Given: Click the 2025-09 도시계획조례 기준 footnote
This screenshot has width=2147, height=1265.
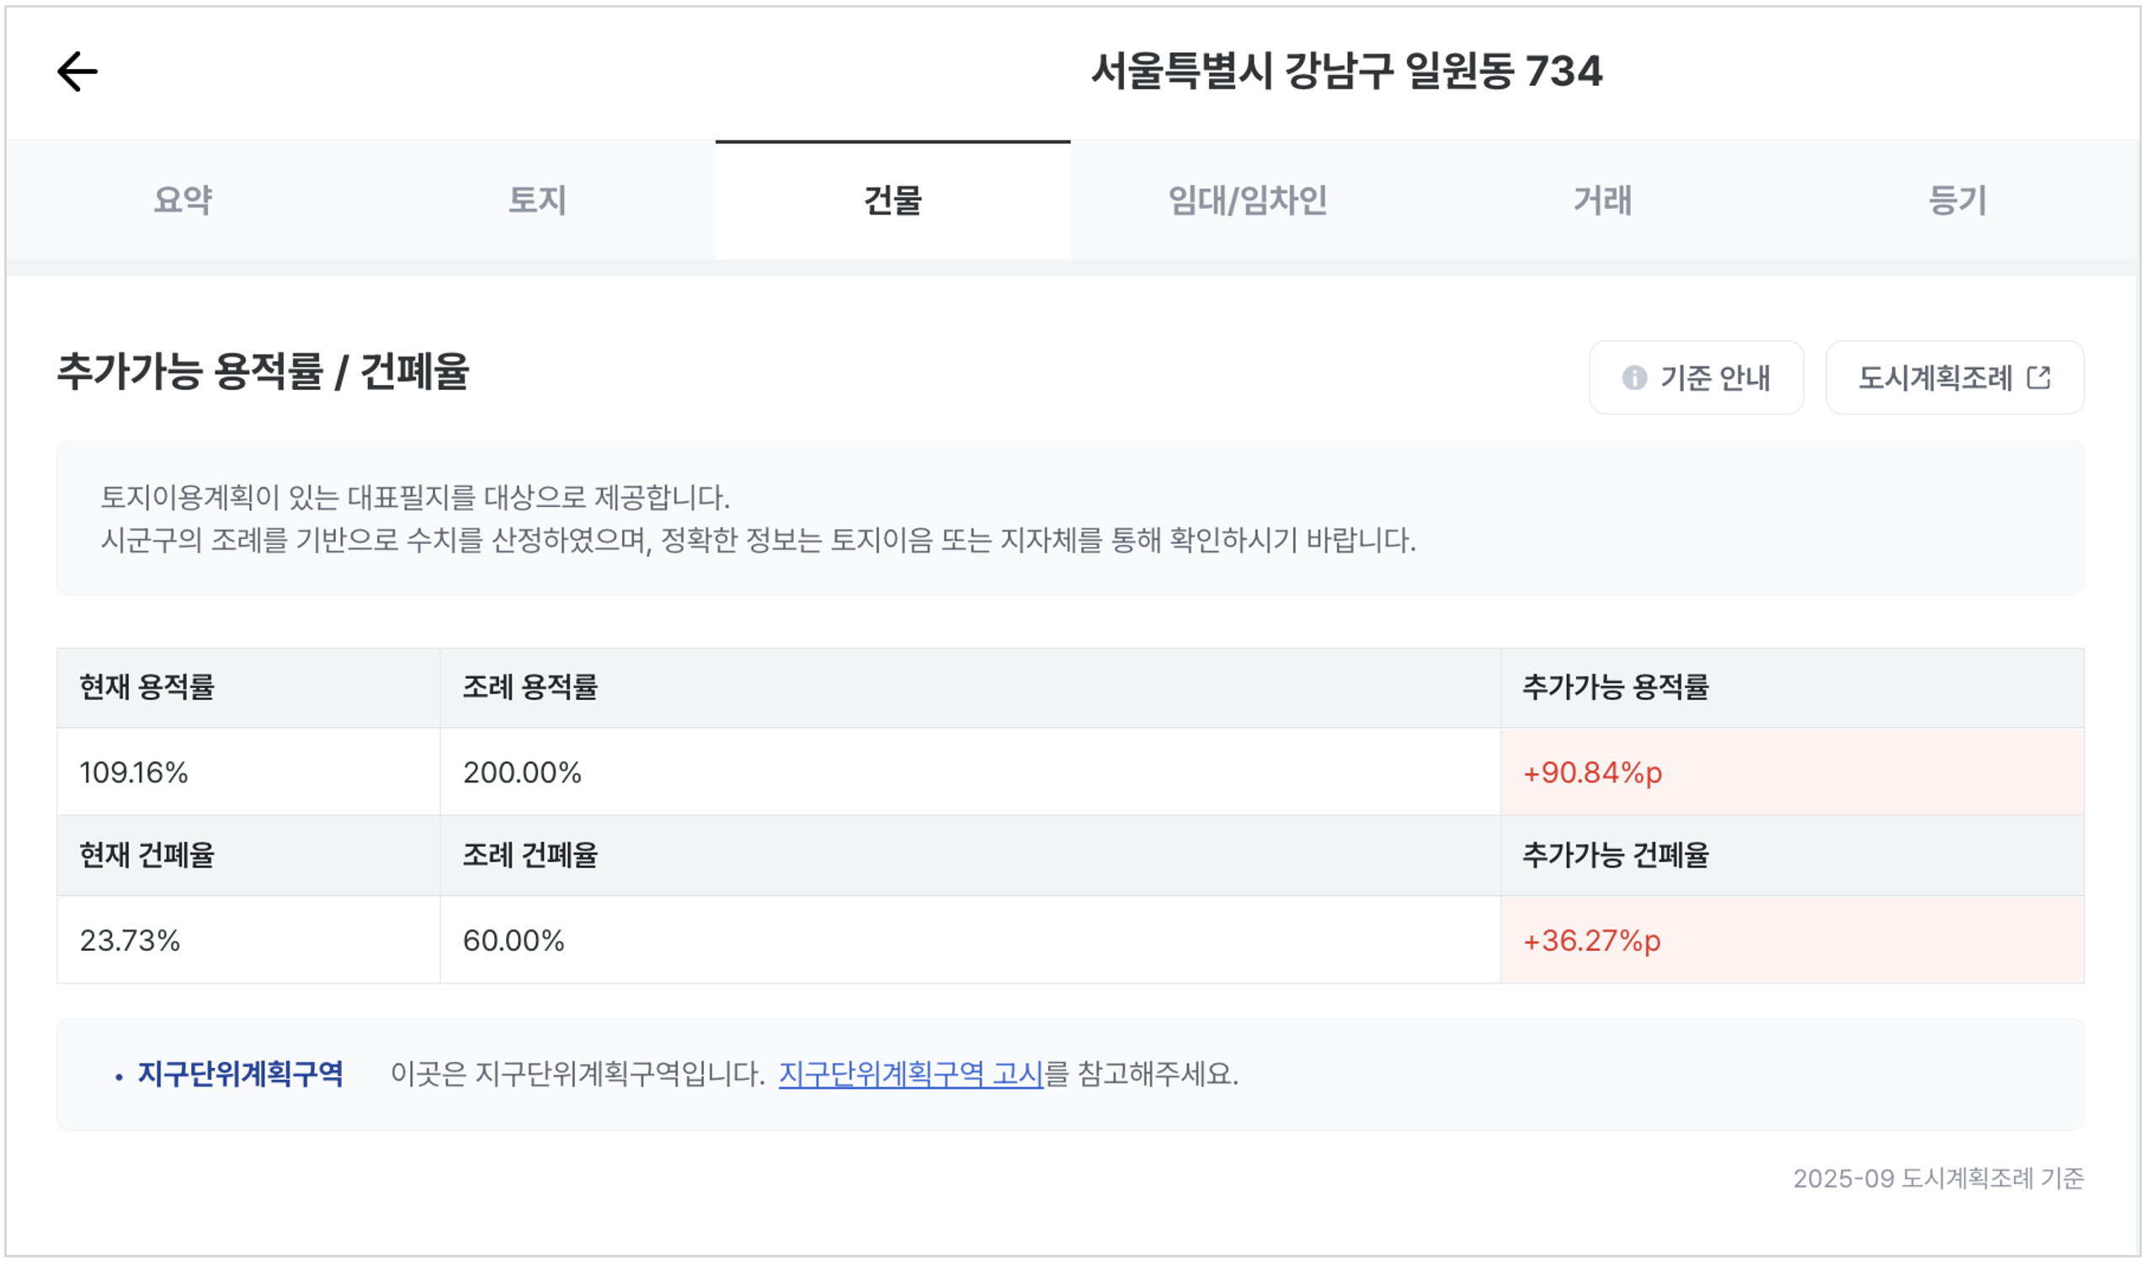Looking at the screenshot, I should pos(1938,1179).
